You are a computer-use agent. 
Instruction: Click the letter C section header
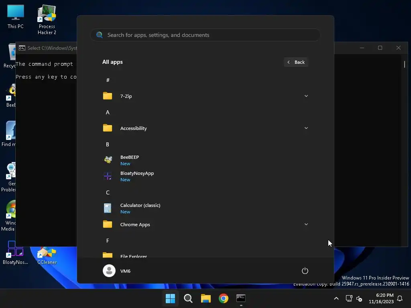point(108,192)
